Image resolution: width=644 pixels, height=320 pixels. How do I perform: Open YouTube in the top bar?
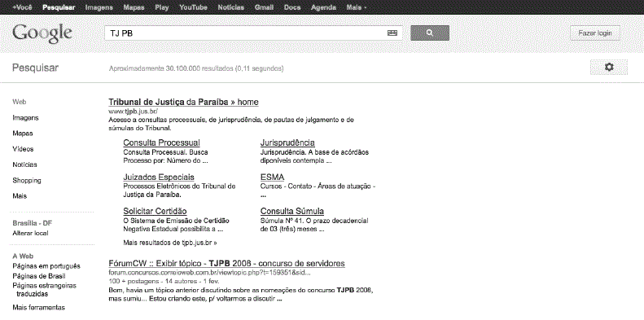(193, 7)
